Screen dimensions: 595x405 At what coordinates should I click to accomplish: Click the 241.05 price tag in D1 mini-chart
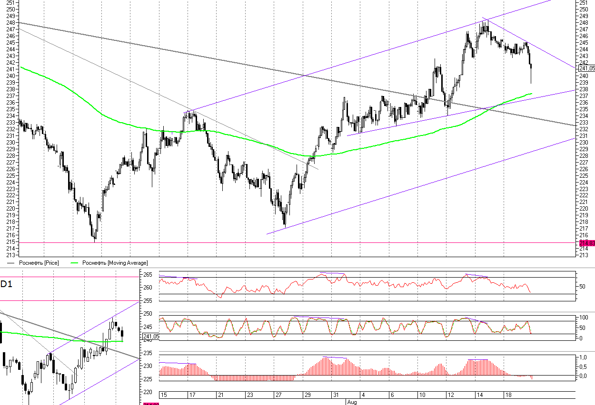(150, 337)
